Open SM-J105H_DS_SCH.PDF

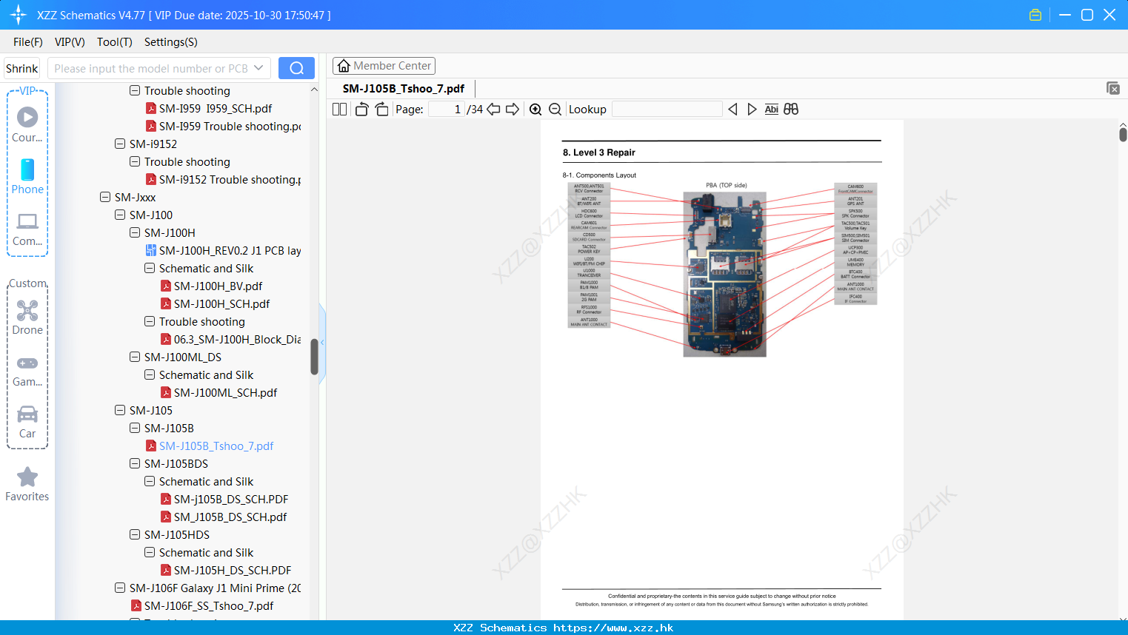click(226, 571)
